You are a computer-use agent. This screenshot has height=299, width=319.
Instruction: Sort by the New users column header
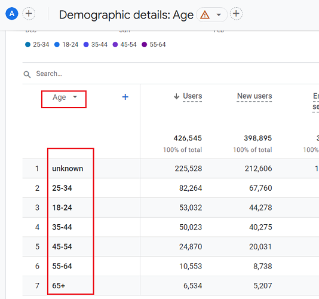[x=254, y=96]
